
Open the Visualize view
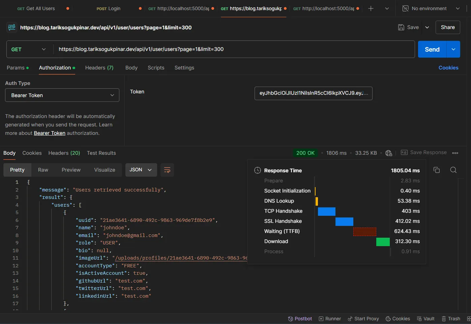pos(105,170)
